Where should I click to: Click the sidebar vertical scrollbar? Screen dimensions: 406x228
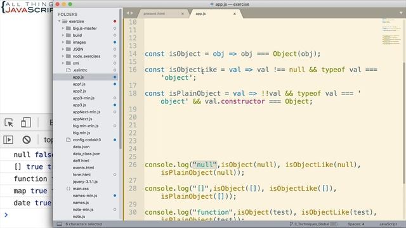pyautogui.click(x=121, y=79)
